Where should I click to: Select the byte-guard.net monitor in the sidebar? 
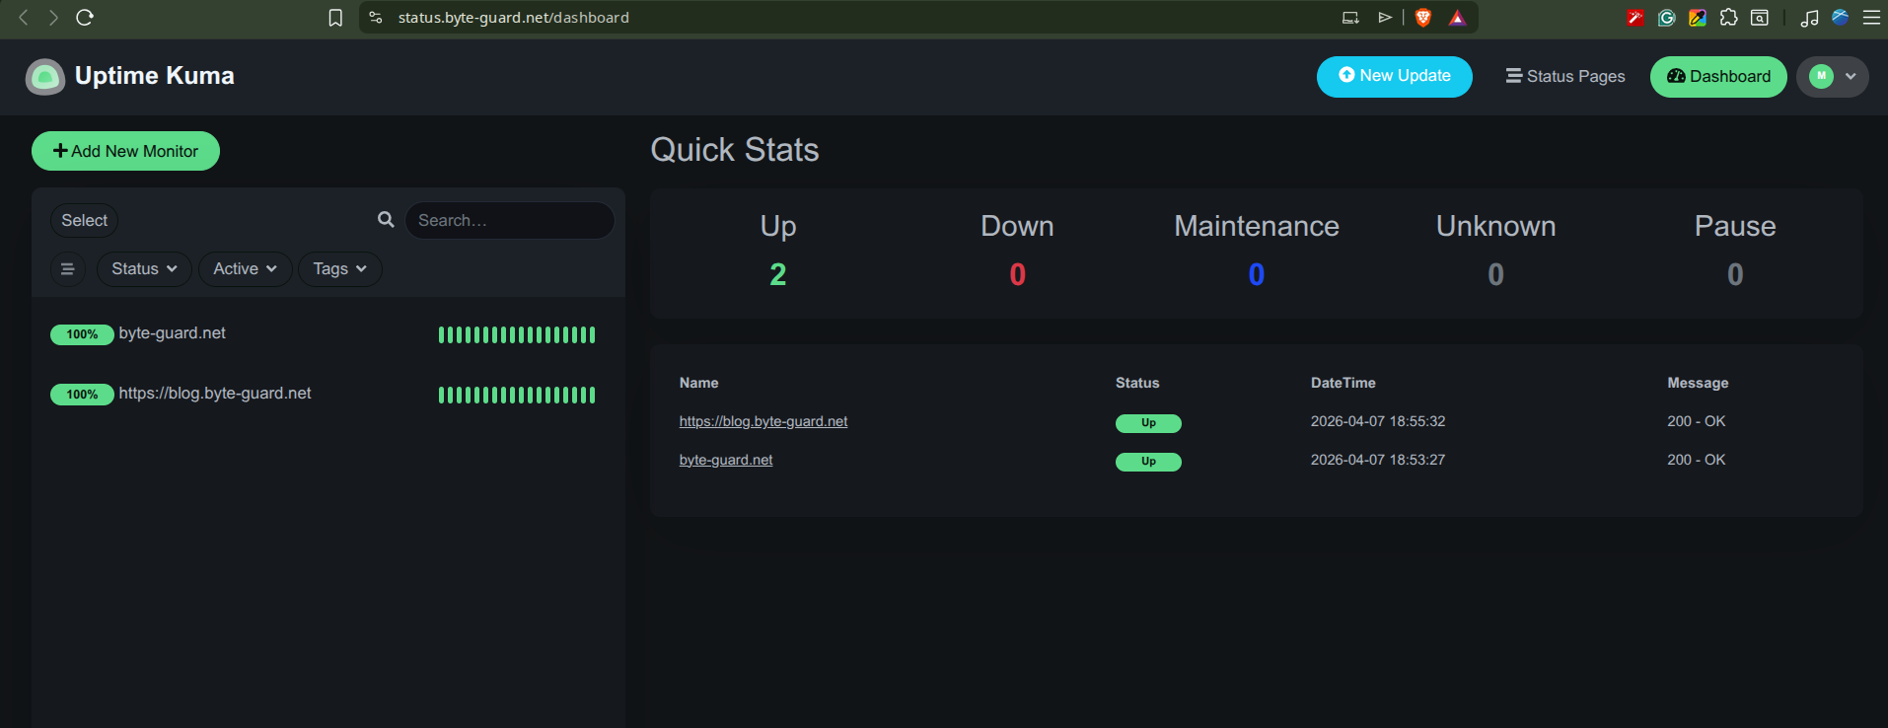[327, 334]
